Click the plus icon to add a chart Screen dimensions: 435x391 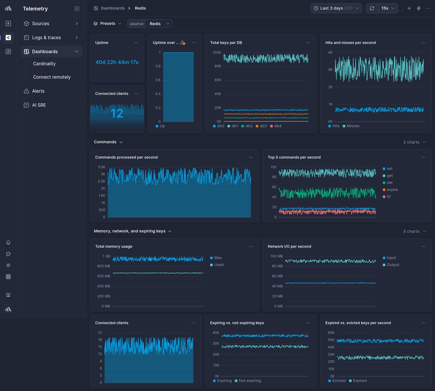pos(409,8)
